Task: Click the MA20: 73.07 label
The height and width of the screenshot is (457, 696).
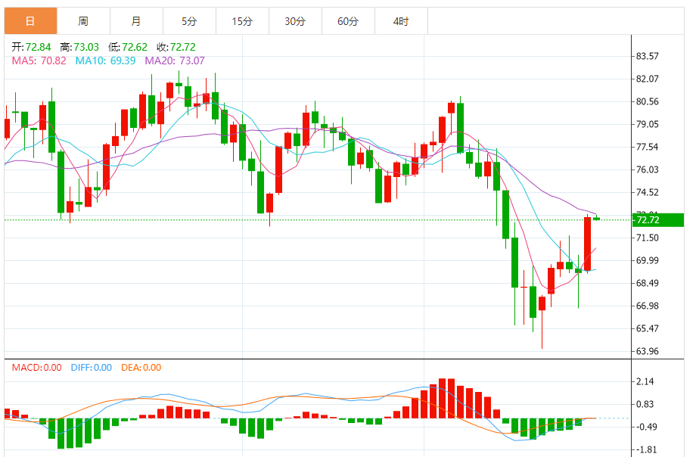Action: coord(175,61)
